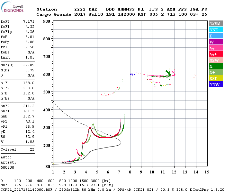Screen dimensions: 225x192
Task: Click the RSF program value
Action: coord(142,14)
